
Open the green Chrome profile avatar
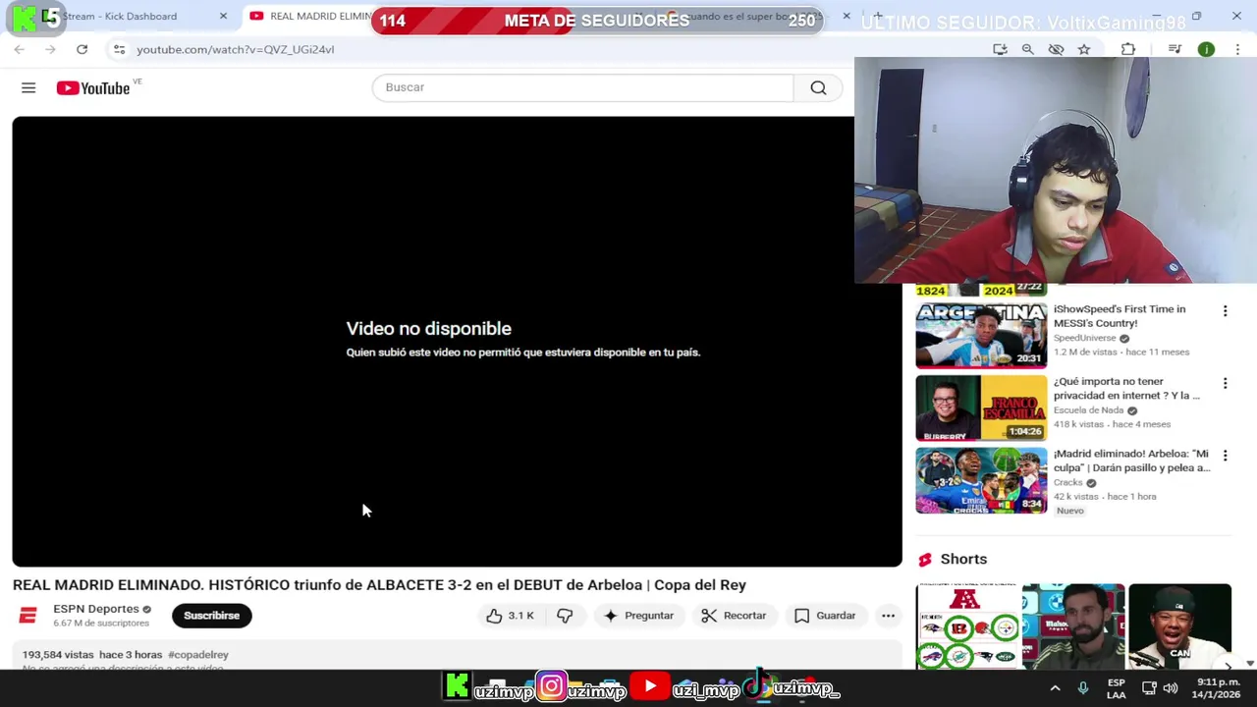click(1206, 49)
